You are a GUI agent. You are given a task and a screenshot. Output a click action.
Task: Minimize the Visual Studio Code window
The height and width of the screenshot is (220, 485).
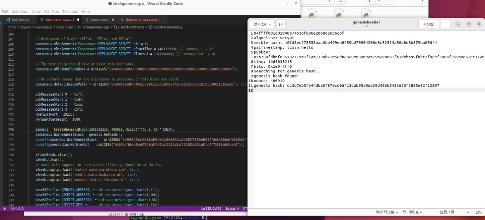tap(278, 3)
